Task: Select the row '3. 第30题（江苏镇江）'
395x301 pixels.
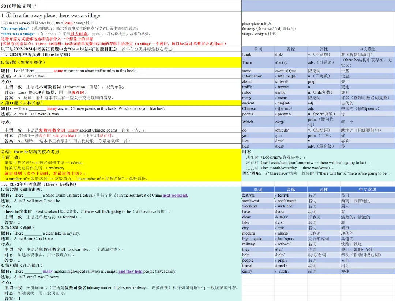Action: tap(121, 266)
